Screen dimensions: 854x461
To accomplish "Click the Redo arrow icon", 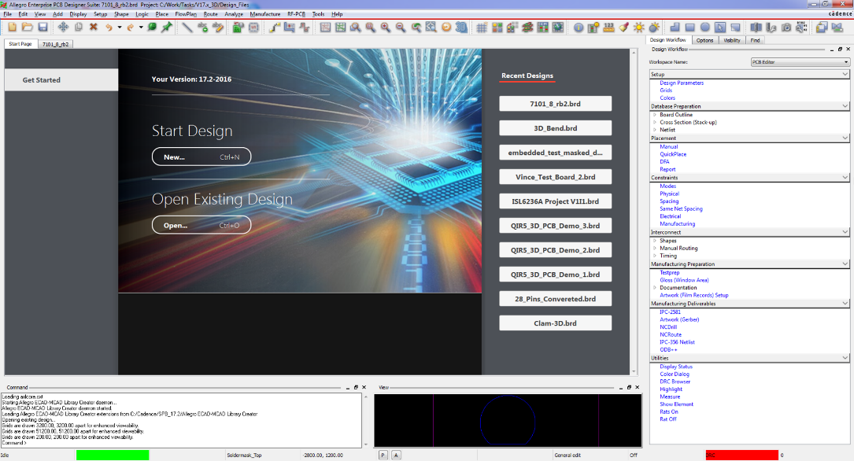I will coord(130,28).
